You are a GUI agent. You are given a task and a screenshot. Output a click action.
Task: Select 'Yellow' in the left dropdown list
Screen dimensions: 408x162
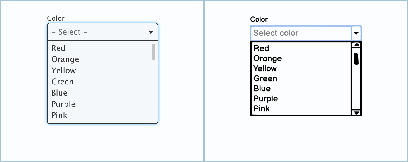pyautogui.click(x=64, y=70)
